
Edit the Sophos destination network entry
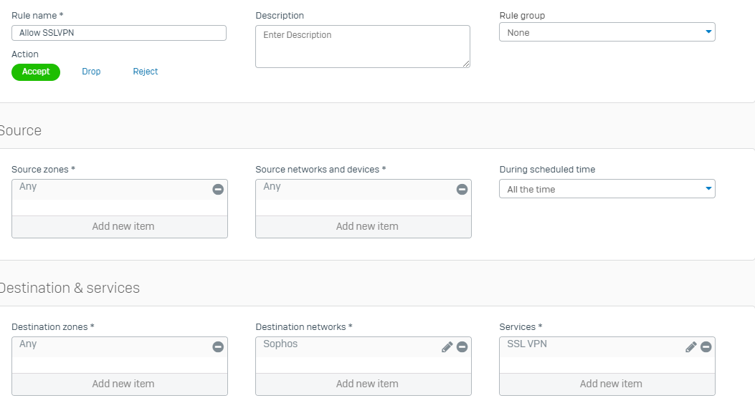(x=447, y=346)
